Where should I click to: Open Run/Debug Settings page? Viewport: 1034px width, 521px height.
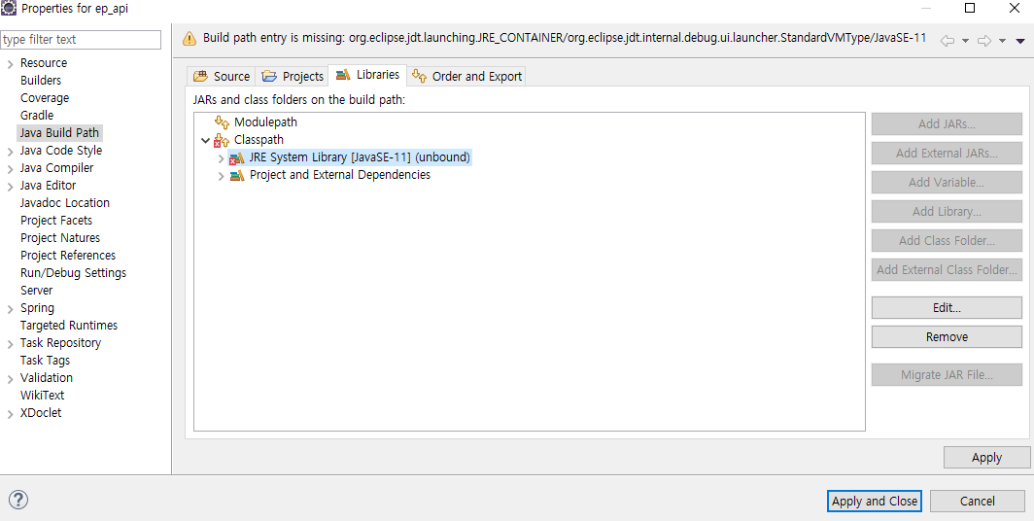(x=73, y=272)
